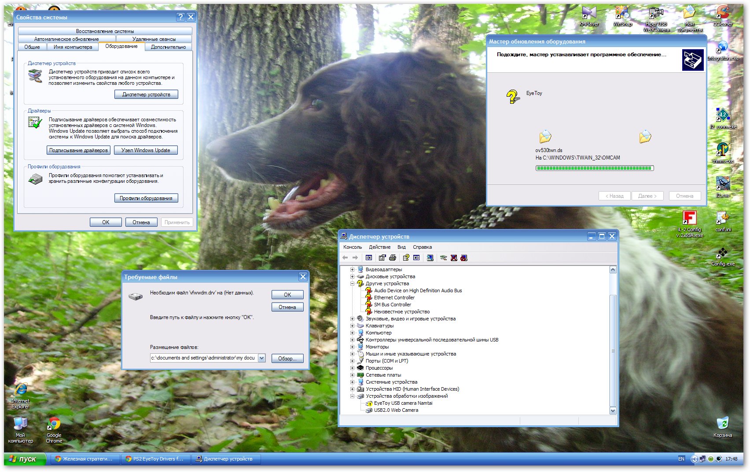Select the Internet Explorer desktop icon
The image size is (750, 472).
coord(20,396)
